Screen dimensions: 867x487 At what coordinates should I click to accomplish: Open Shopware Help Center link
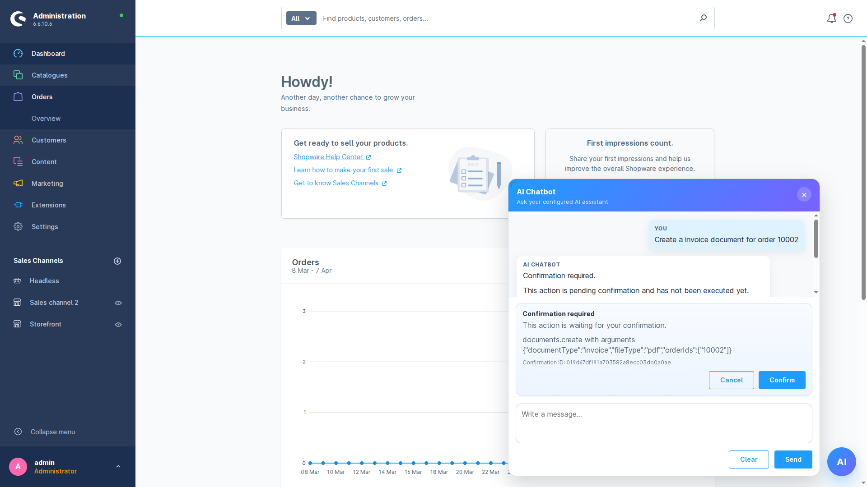coord(328,157)
